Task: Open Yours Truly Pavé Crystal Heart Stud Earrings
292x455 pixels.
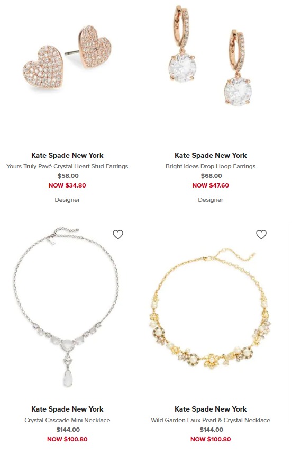Action: [x=67, y=166]
